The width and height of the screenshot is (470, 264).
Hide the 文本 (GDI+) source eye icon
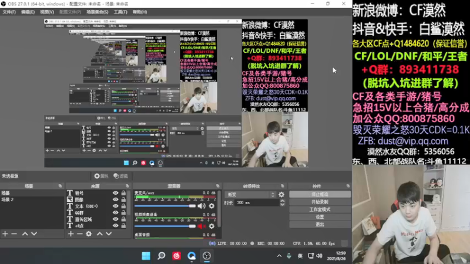tap(115, 207)
